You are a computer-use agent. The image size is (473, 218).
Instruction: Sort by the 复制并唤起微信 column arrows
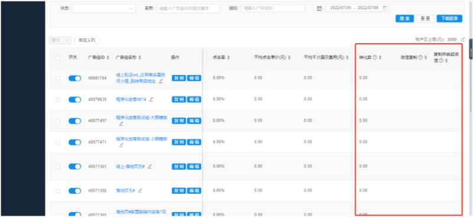tap(446, 61)
